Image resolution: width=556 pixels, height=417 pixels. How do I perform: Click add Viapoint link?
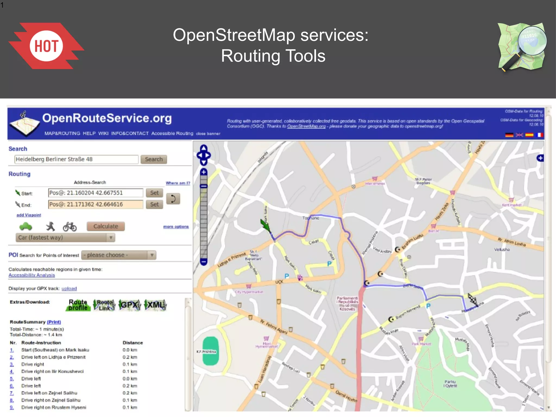pos(29,215)
